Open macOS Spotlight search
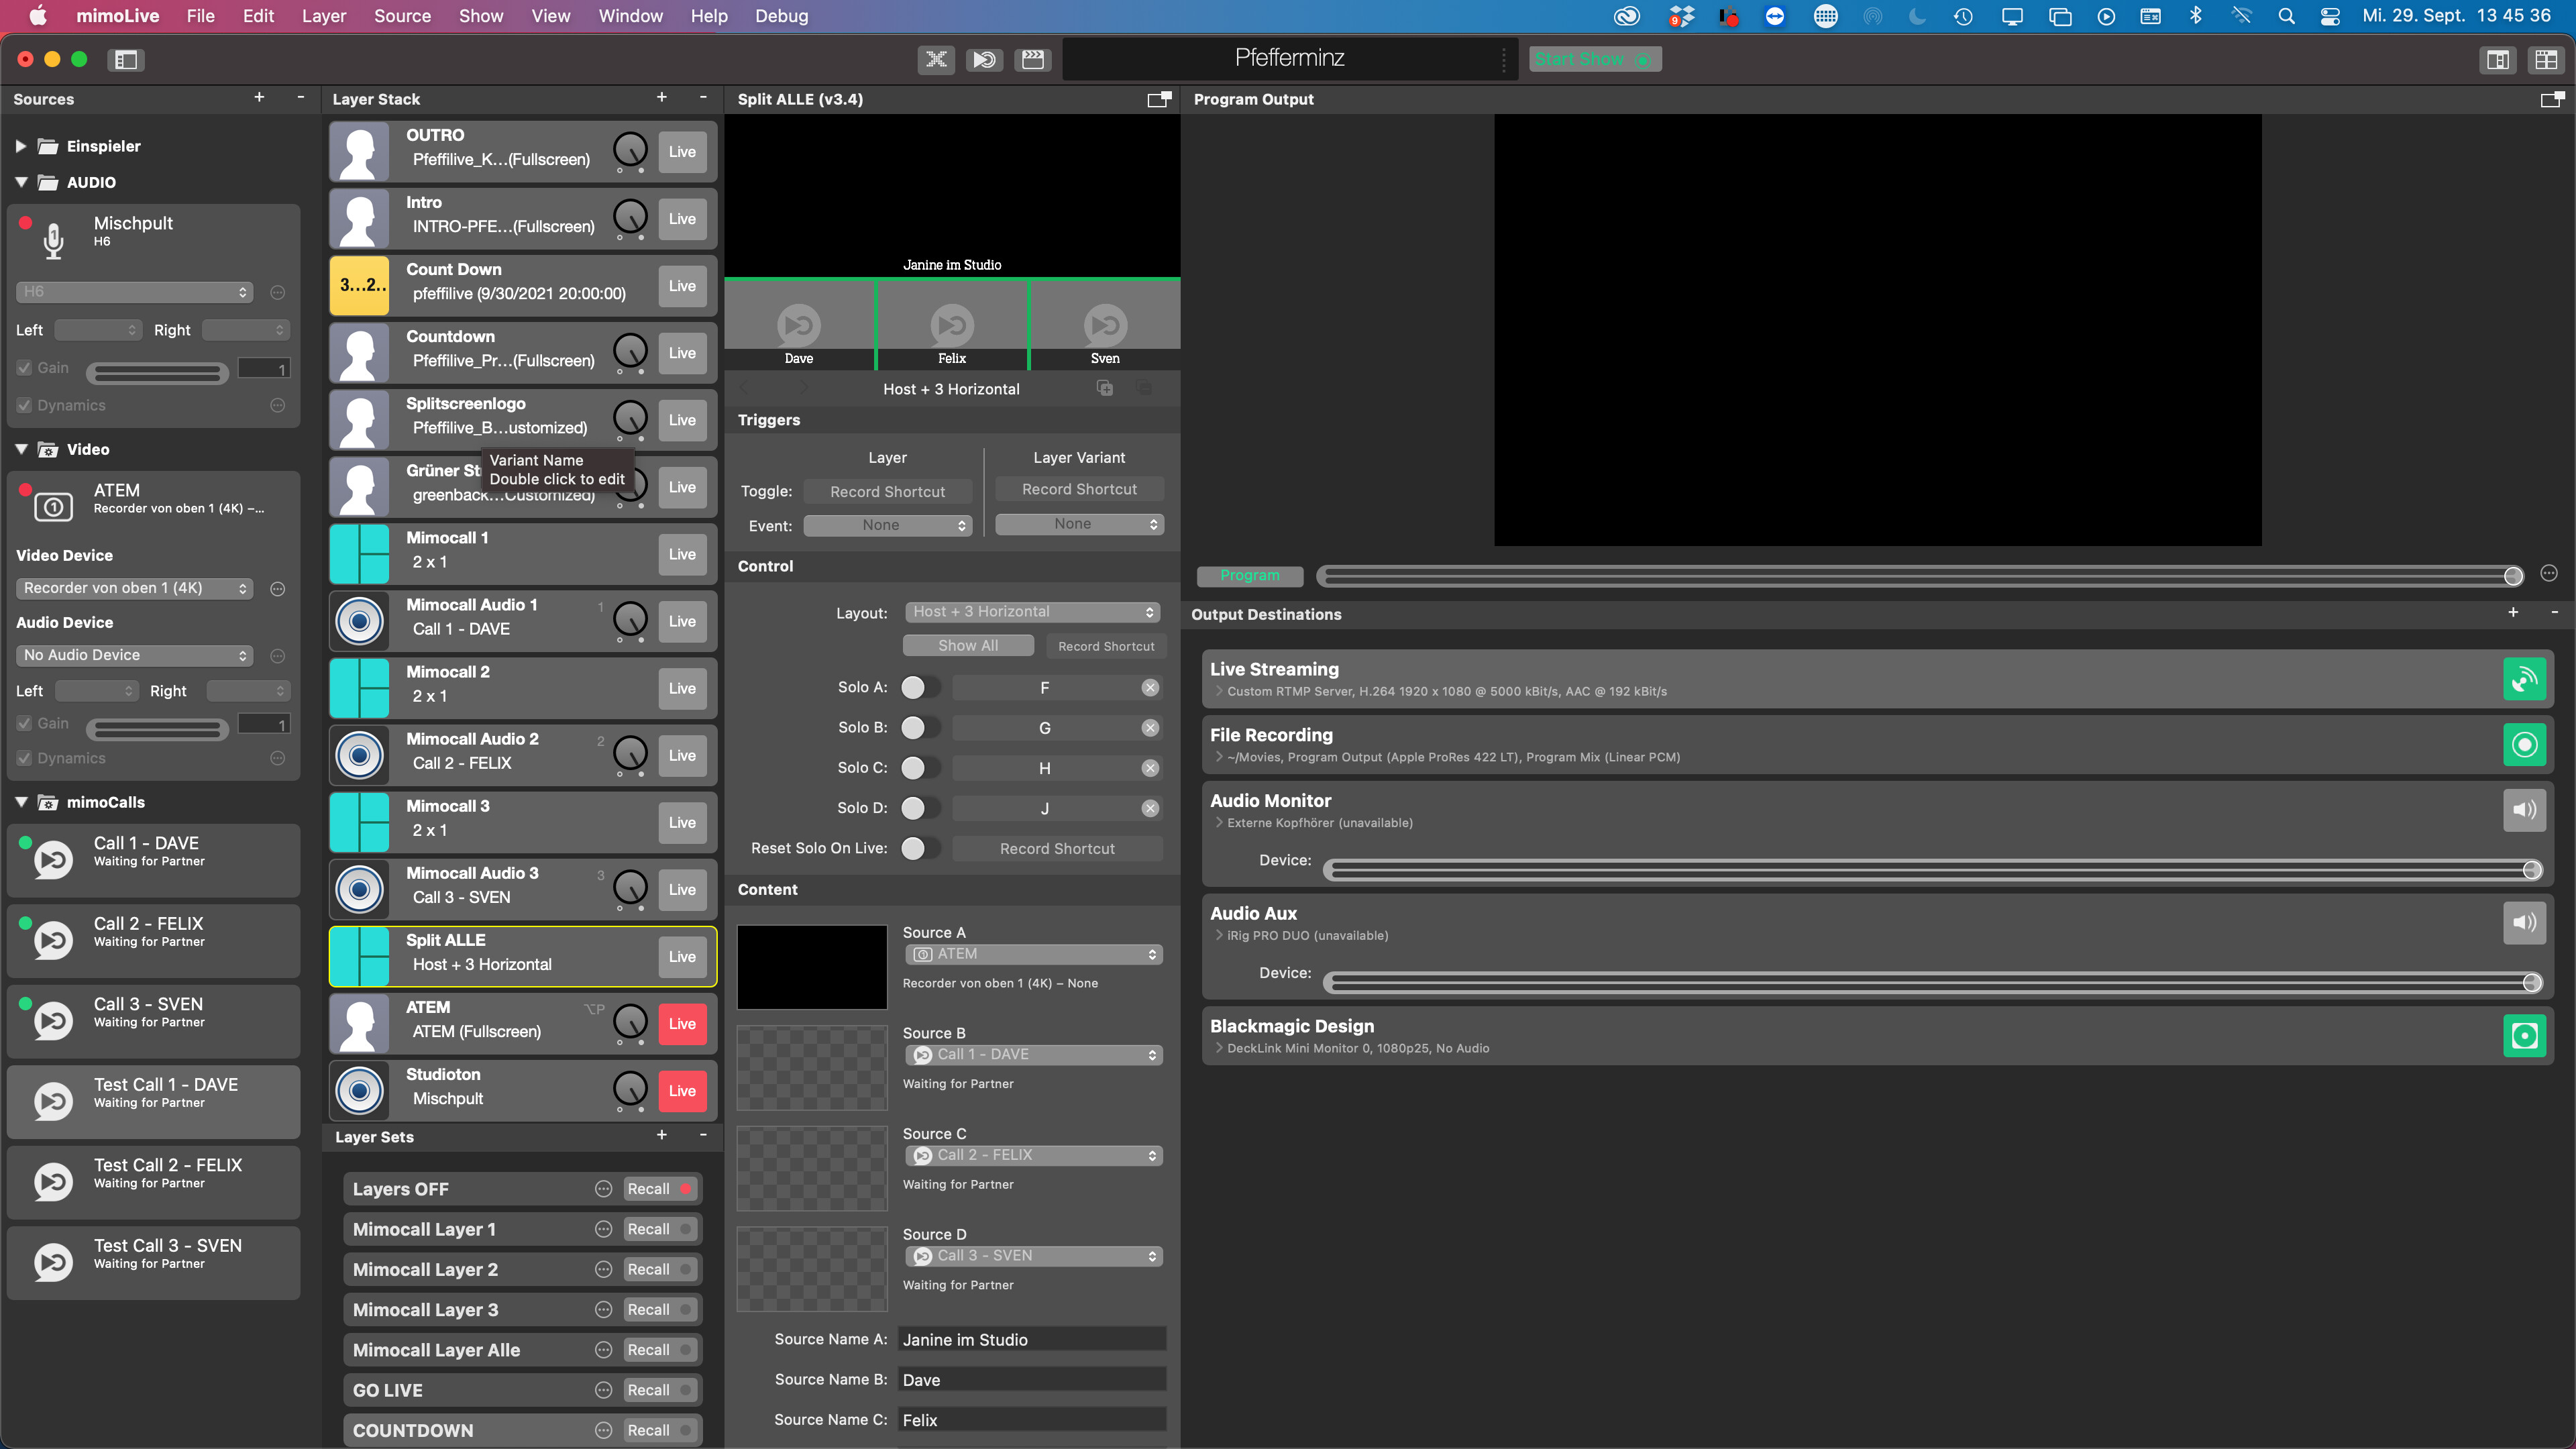 point(2286,16)
